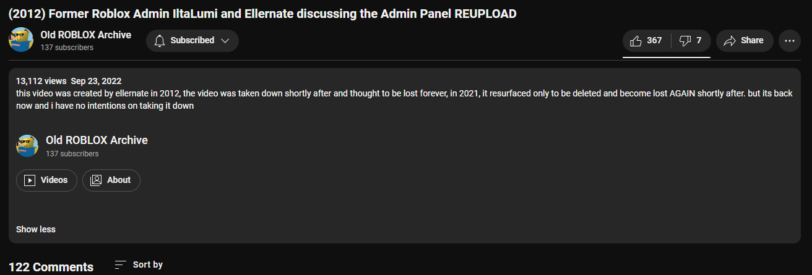The width and height of the screenshot is (812, 275).
Task: Click the like count 367
Action: pyautogui.click(x=654, y=41)
